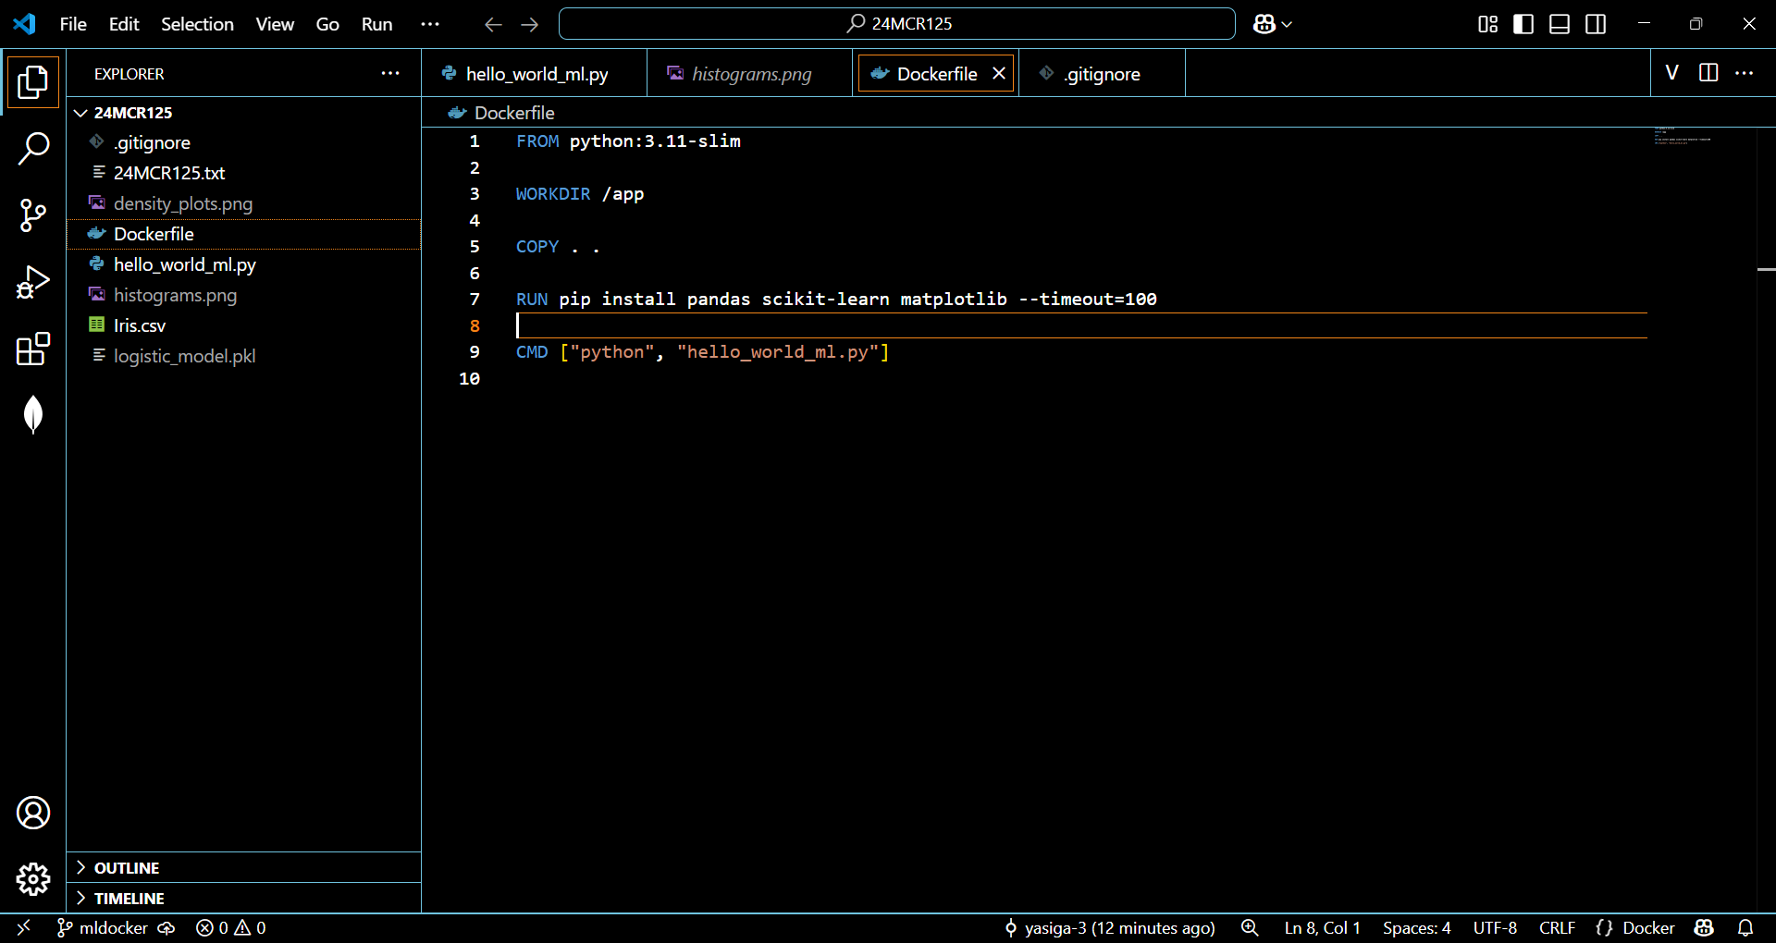Place cursor on the FROM python:3.11-slim line
Screen dimensions: 1776x943
pyautogui.click(x=628, y=141)
